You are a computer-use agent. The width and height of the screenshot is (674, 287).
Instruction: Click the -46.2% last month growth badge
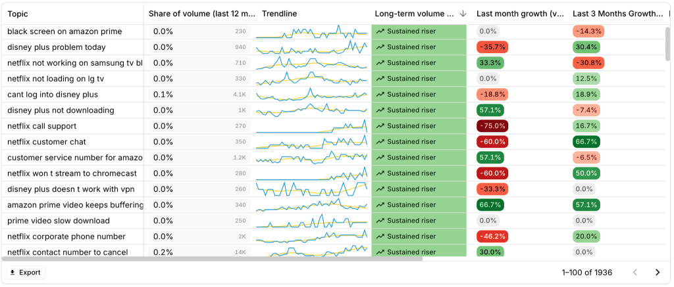coord(492,236)
